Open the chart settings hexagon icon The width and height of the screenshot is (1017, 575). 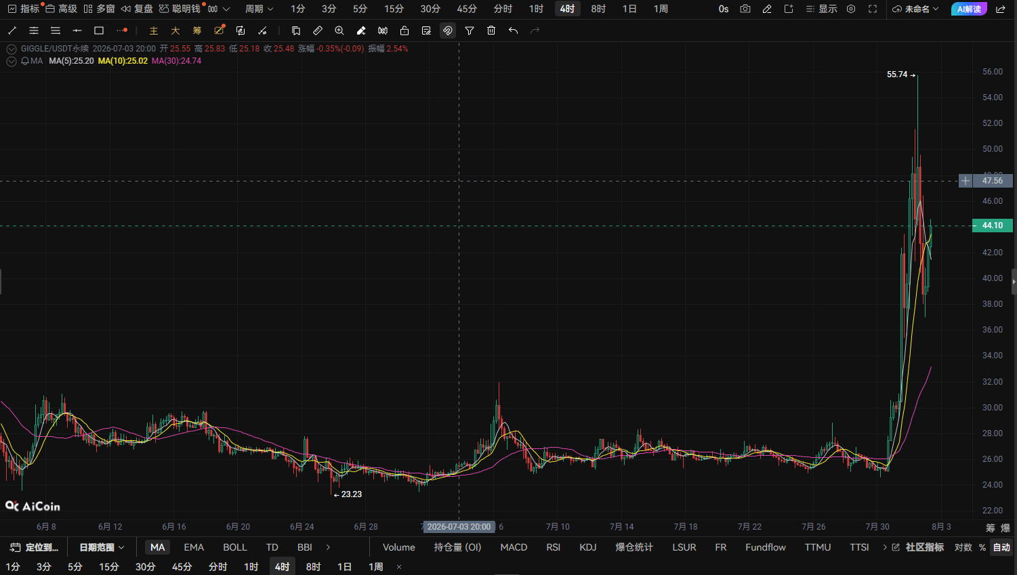click(x=851, y=9)
